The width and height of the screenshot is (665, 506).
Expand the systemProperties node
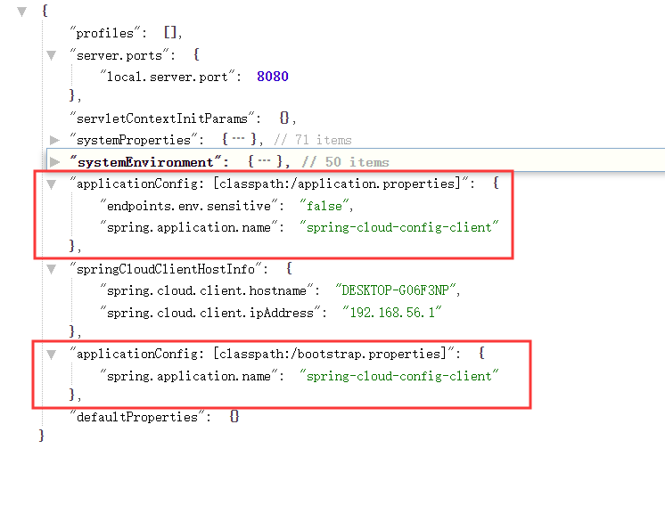[x=54, y=140]
